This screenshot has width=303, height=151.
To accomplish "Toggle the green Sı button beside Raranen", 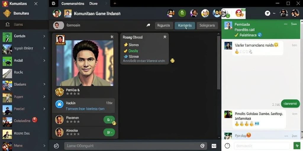I will [109, 120].
